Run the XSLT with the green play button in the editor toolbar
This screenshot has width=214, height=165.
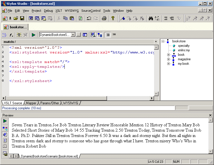33,35
